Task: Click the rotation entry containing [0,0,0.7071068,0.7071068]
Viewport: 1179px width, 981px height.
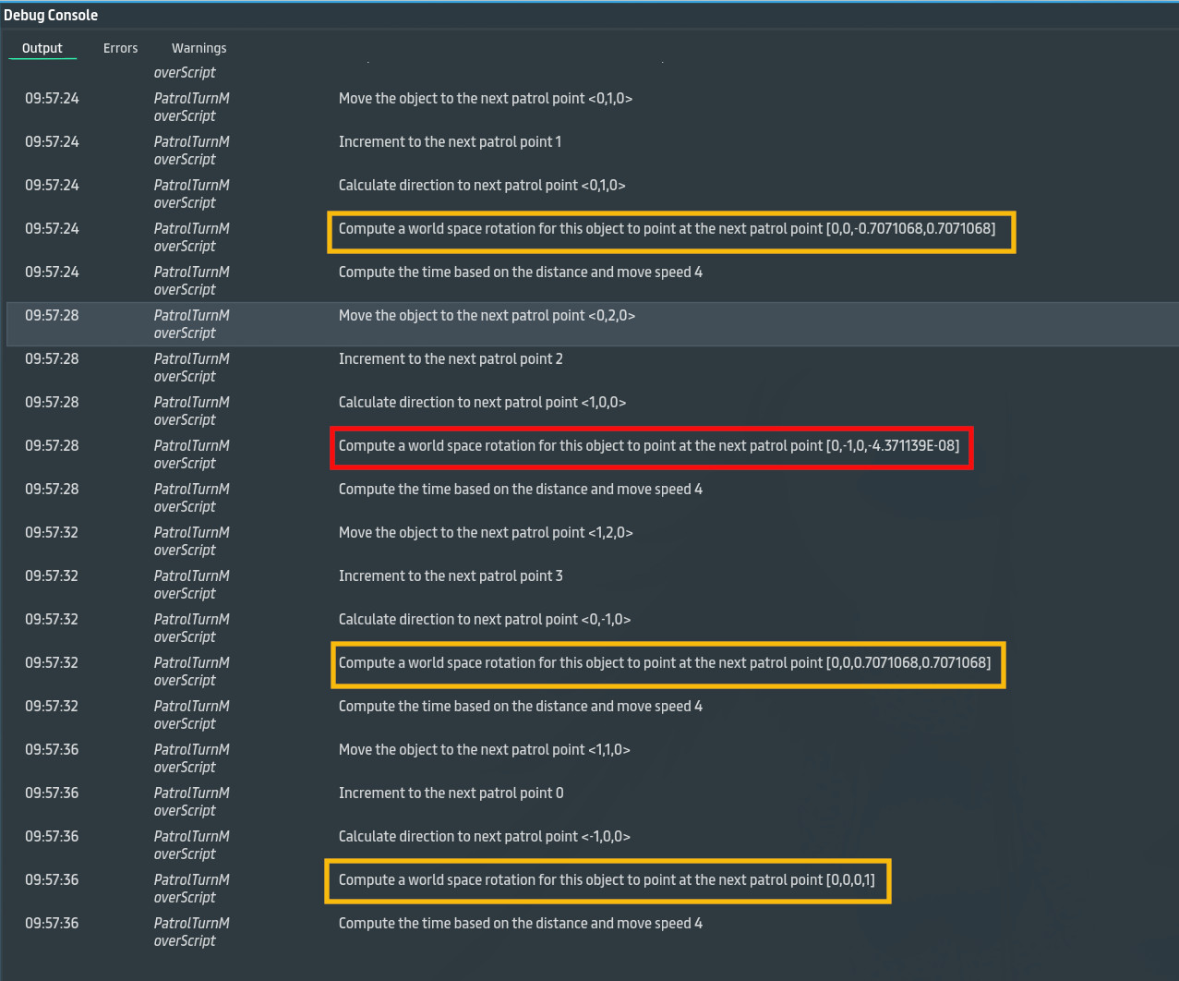Action: pos(667,664)
